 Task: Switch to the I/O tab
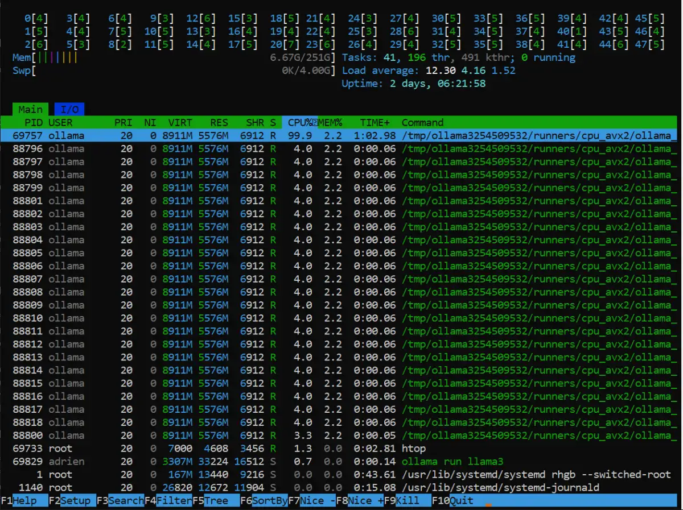coord(69,109)
